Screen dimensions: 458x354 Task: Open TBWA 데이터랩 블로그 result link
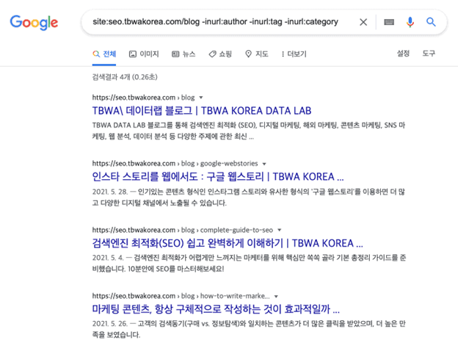202,111
